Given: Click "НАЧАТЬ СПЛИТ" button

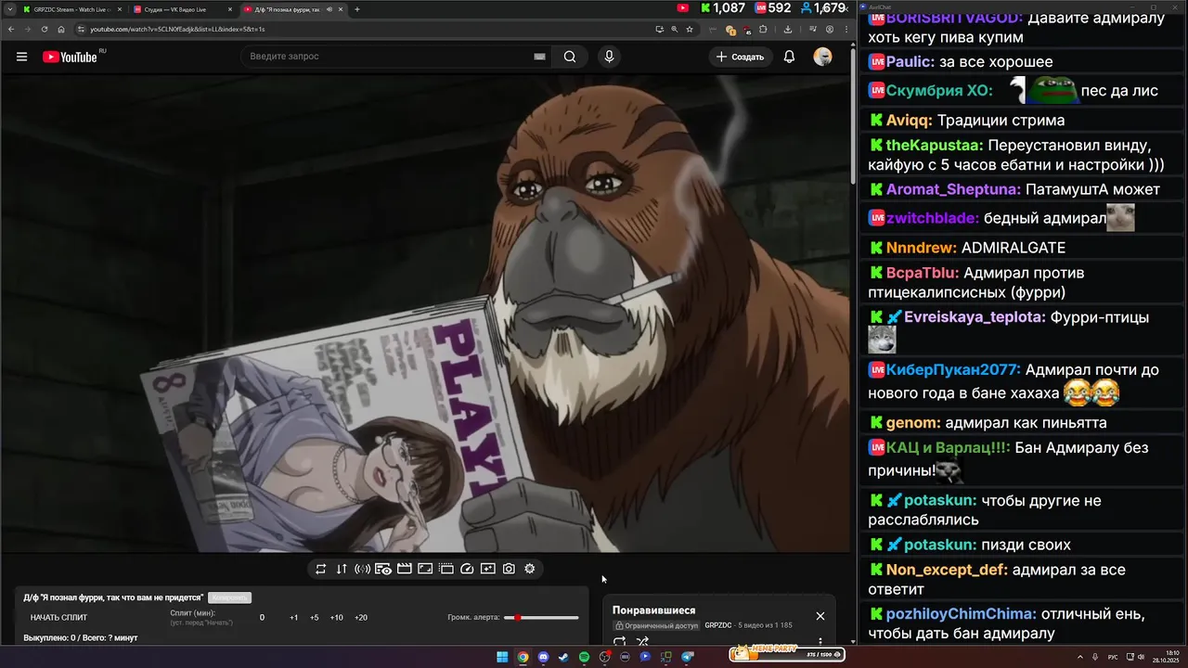Looking at the screenshot, I should coord(58,617).
